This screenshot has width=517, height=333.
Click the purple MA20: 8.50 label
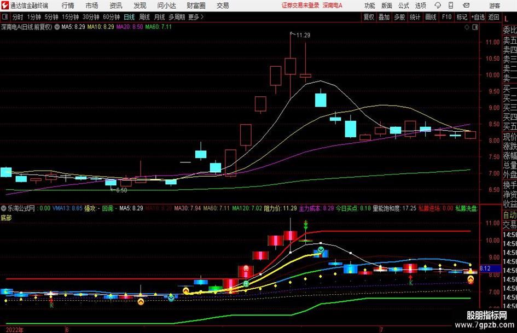130,27
